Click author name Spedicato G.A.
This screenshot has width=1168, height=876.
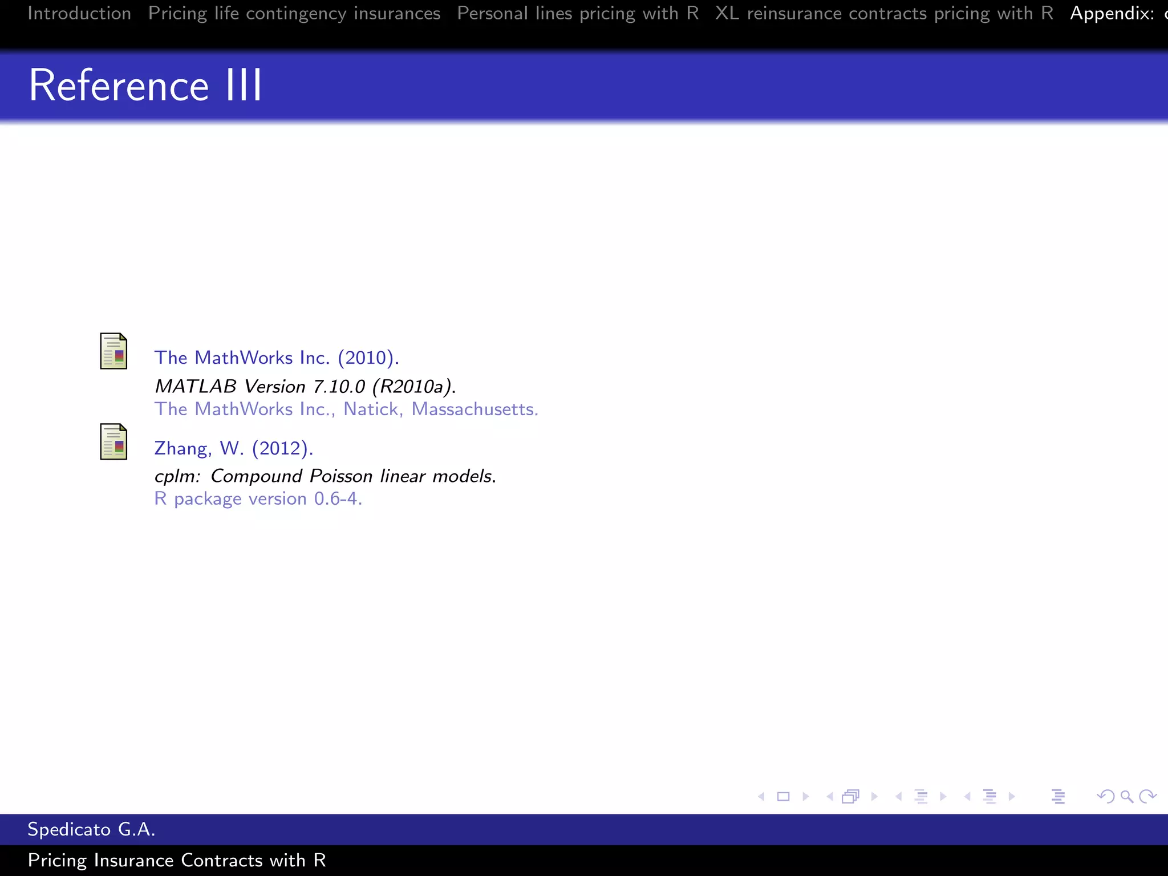point(91,829)
